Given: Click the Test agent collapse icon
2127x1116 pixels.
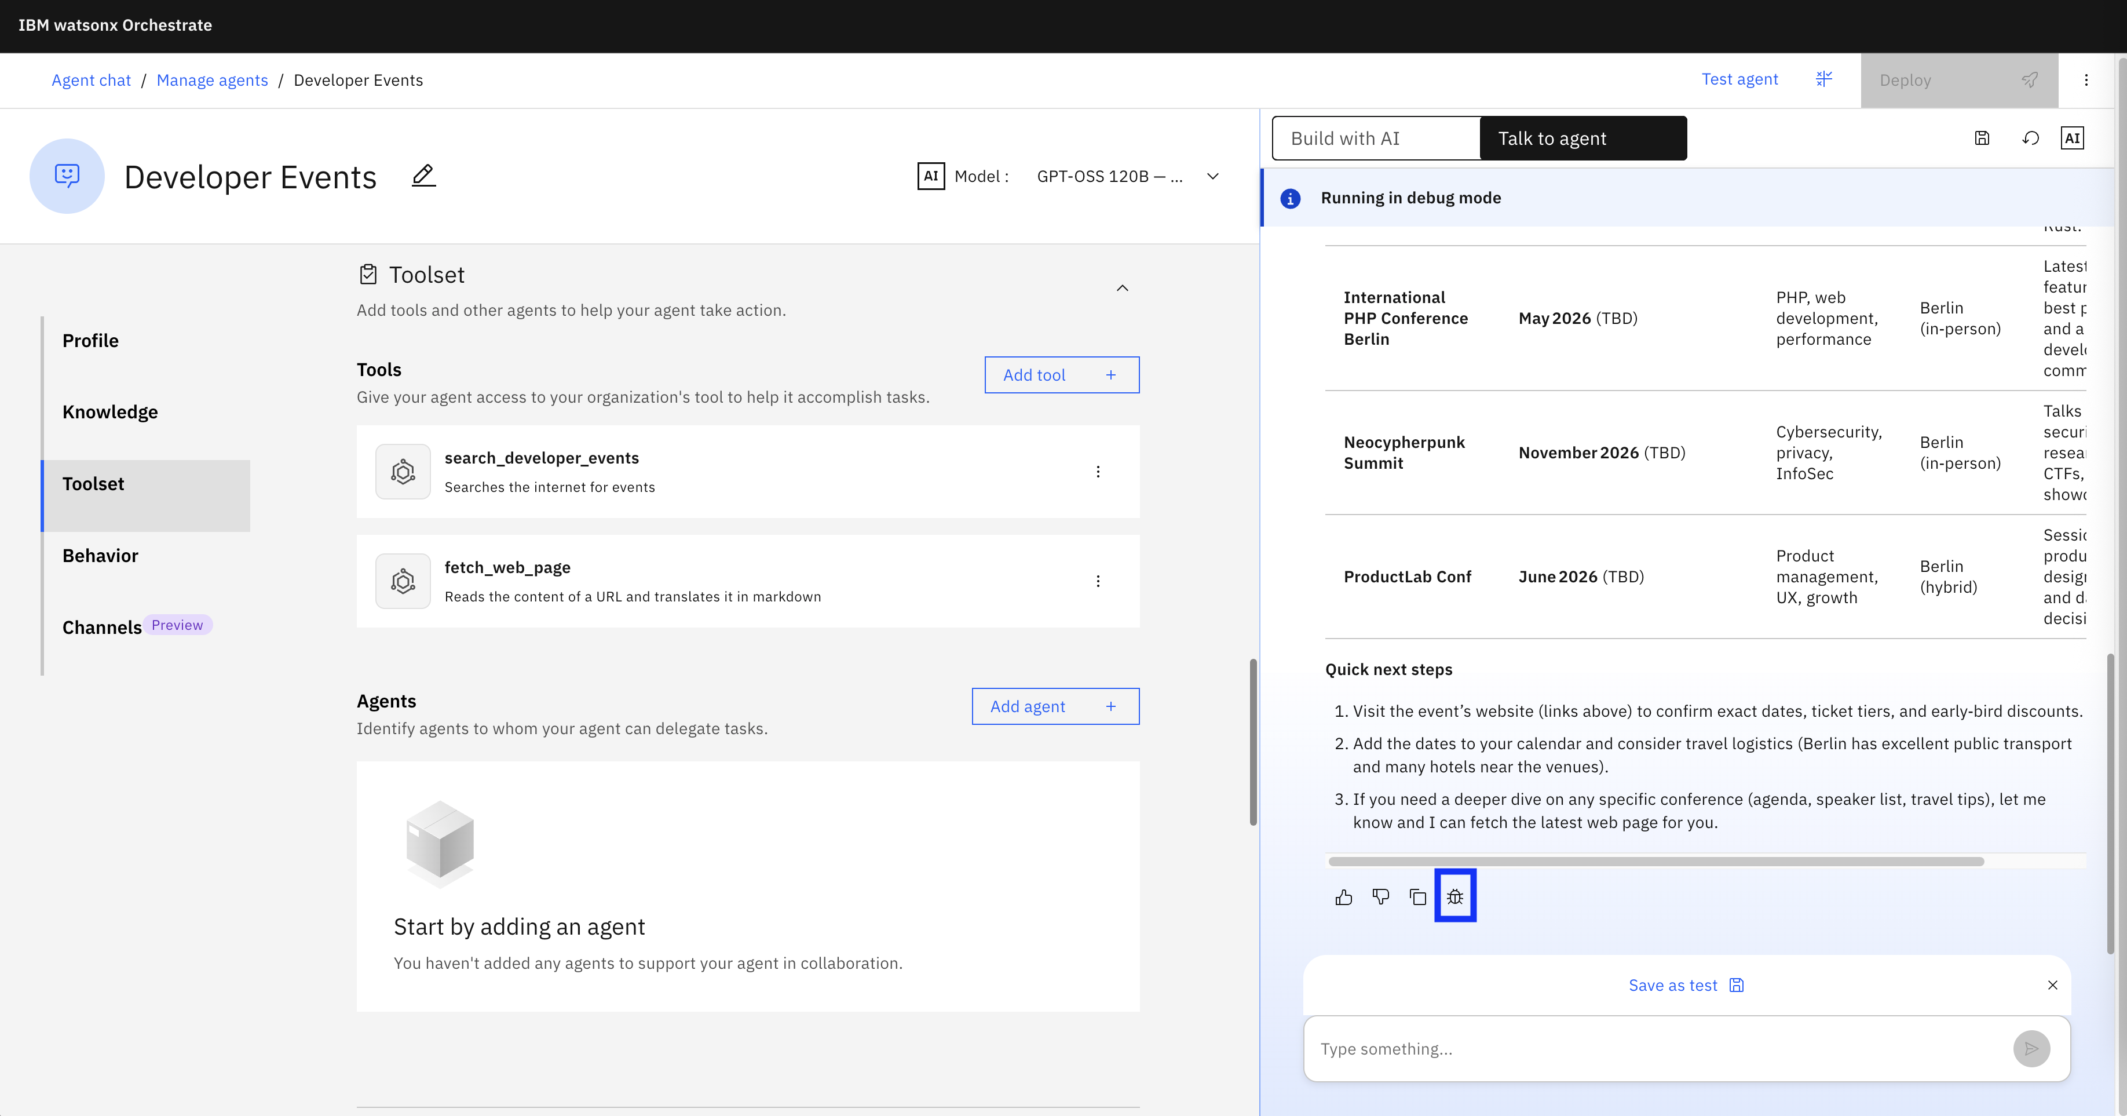Looking at the screenshot, I should coord(1824,79).
